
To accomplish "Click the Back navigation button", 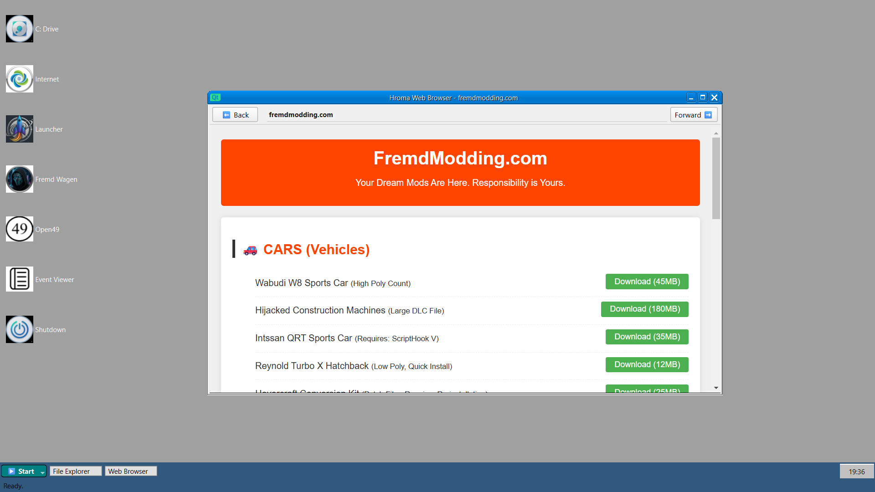I will click(235, 114).
